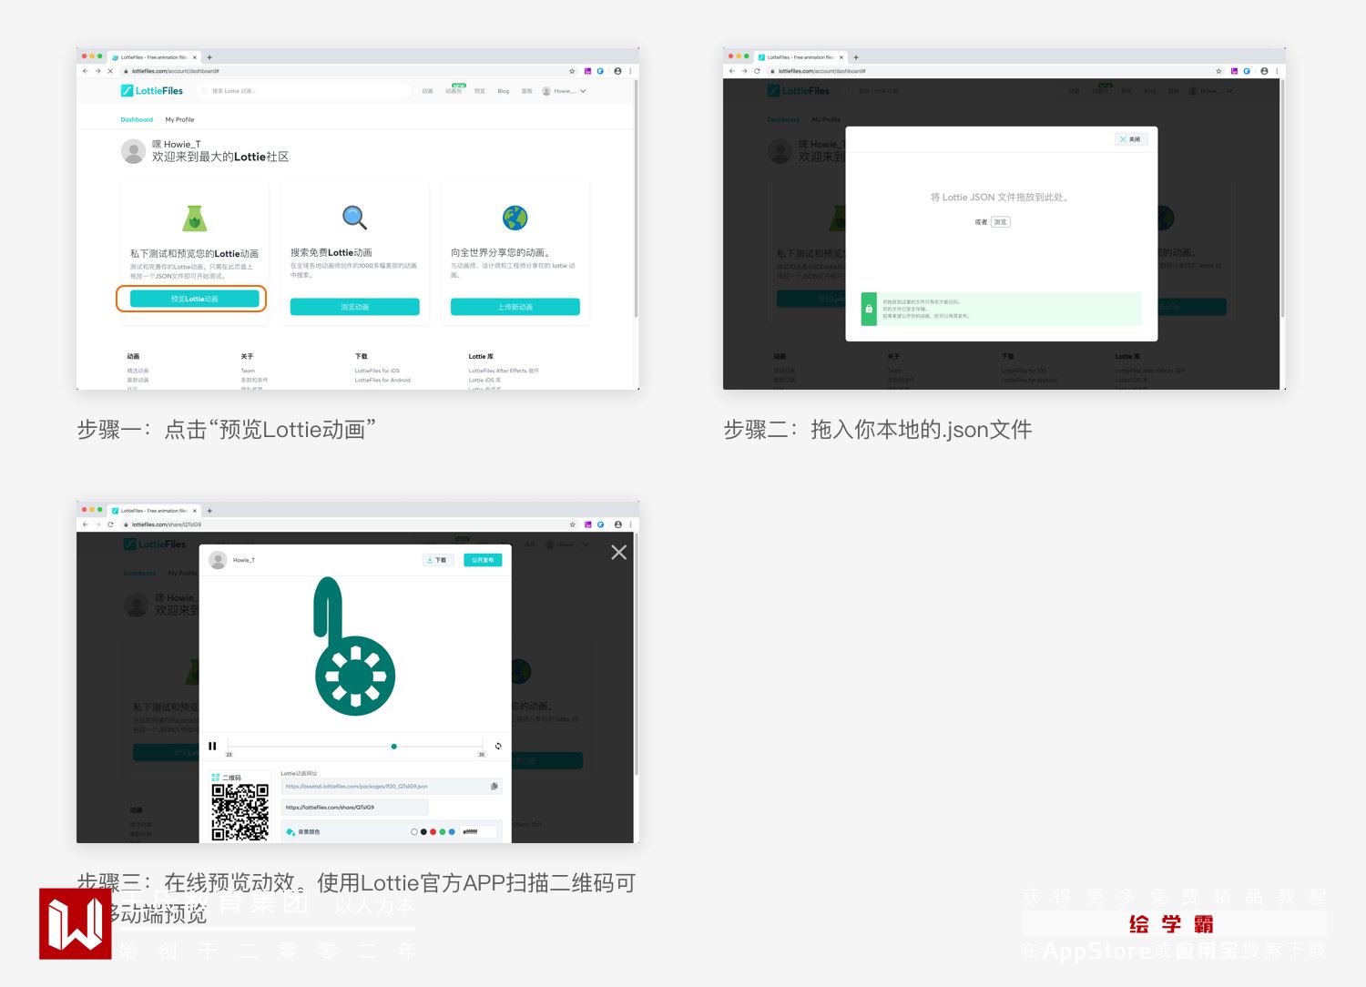Click the magnifying glass card icon
This screenshot has height=987, width=1366.
[x=354, y=218]
